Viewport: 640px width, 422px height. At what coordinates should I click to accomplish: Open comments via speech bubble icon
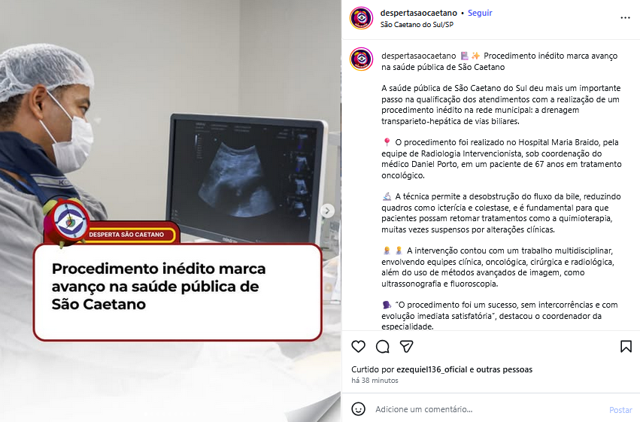pos(383,347)
